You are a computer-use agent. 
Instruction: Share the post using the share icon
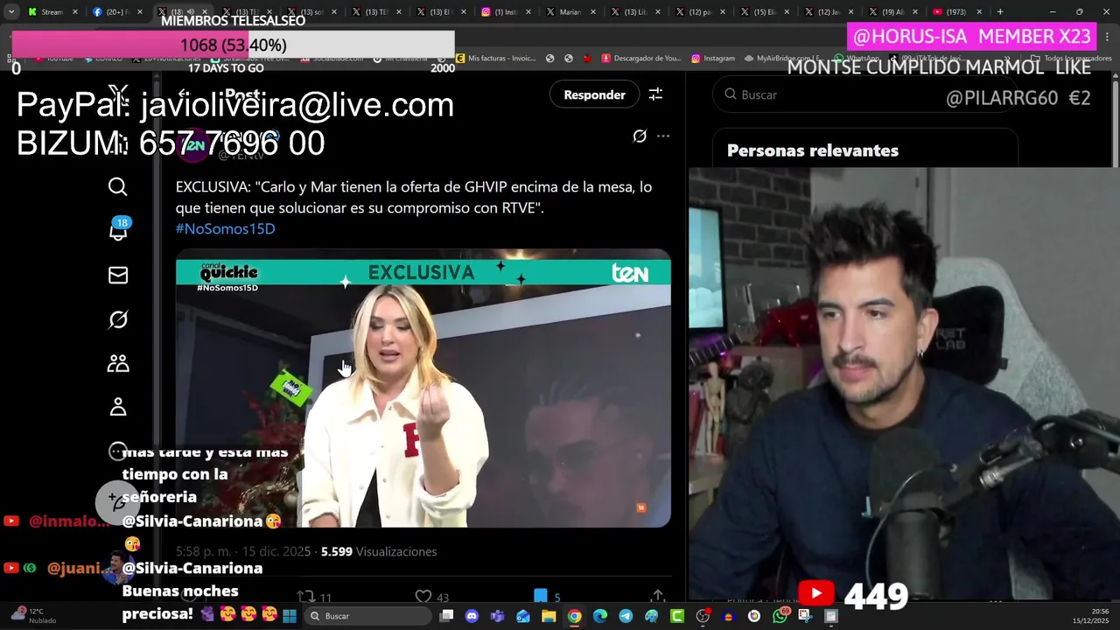pos(657,597)
